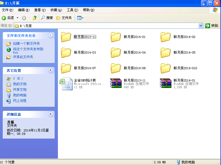Open the address bar dropdown arrow
Screen dimensions: 221x165
click(201, 26)
